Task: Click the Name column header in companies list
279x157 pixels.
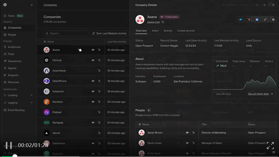Action: pyautogui.click(x=51, y=42)
